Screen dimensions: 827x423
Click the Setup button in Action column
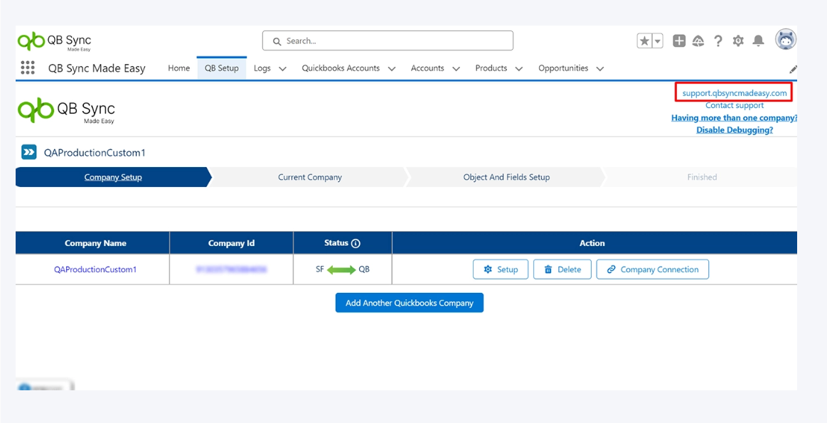501,269
